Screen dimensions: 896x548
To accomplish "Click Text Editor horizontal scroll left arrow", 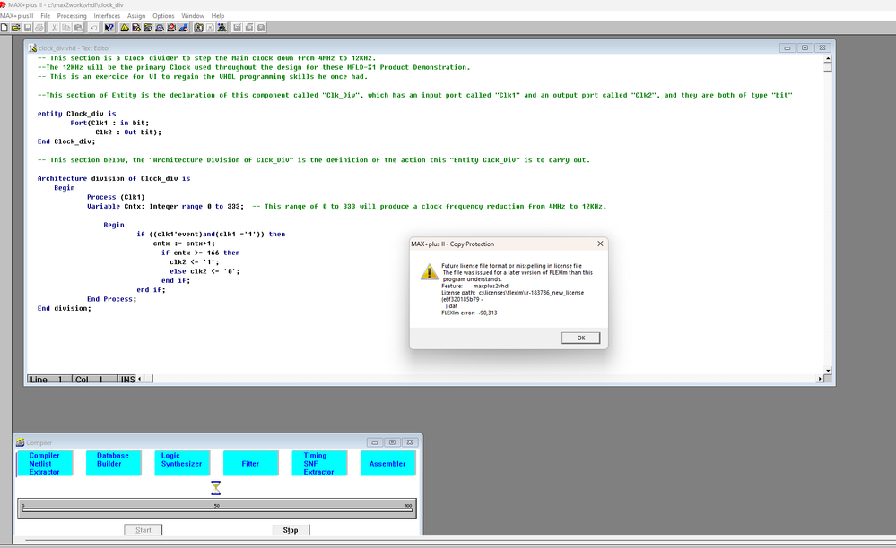I will tap(140, 379).
